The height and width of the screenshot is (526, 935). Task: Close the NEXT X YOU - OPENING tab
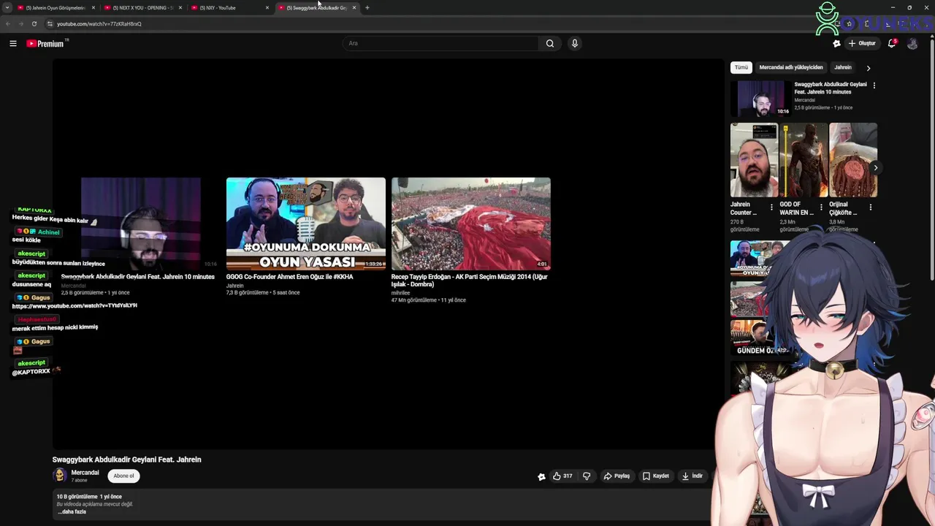tap(180, 8)
